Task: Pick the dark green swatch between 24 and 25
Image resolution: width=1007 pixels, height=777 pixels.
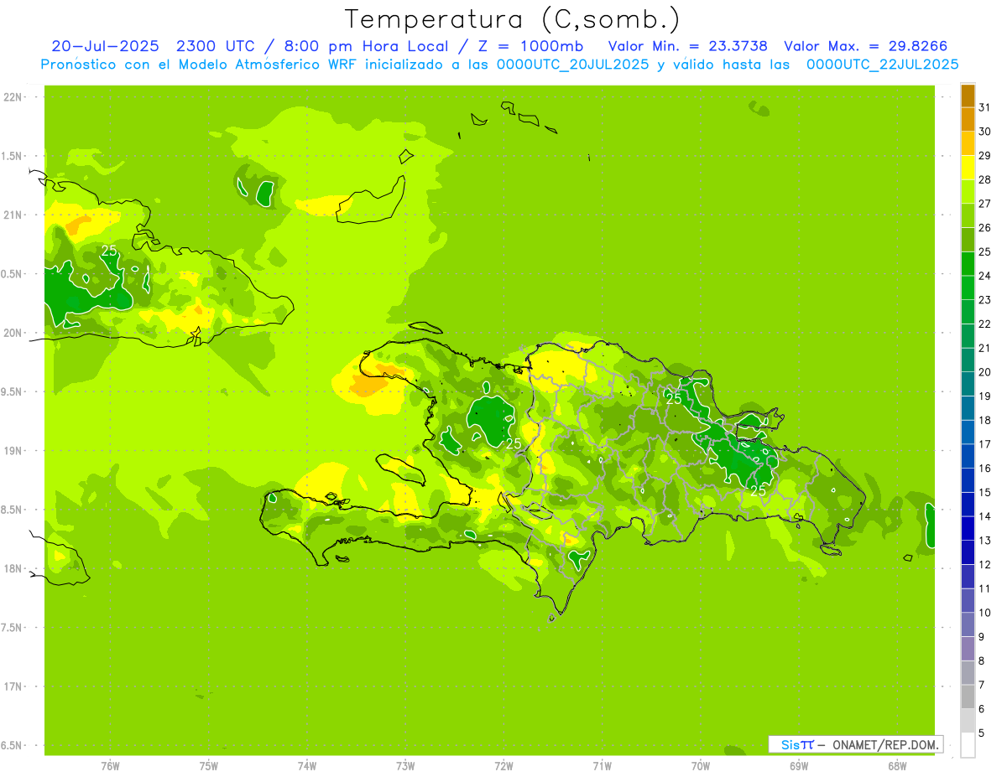Action: coord(968,264)
